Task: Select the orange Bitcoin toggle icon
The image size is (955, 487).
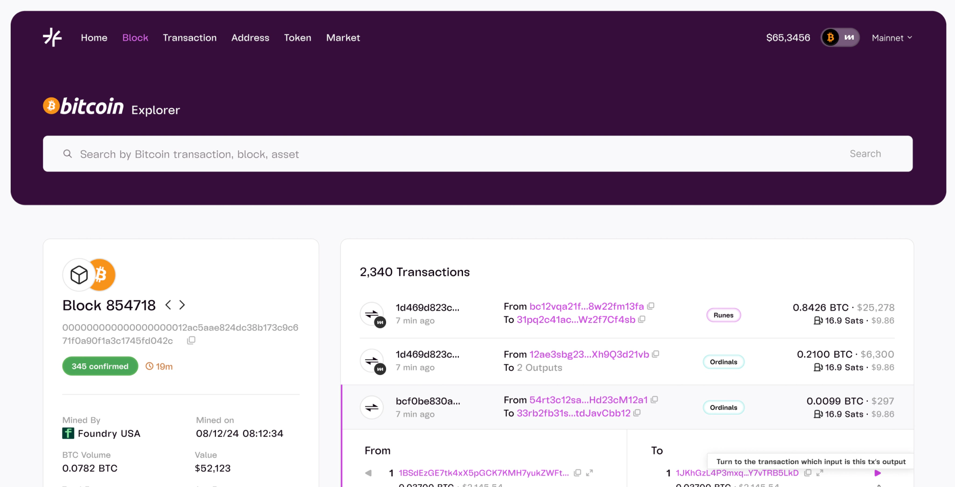Action: [830, 37]
